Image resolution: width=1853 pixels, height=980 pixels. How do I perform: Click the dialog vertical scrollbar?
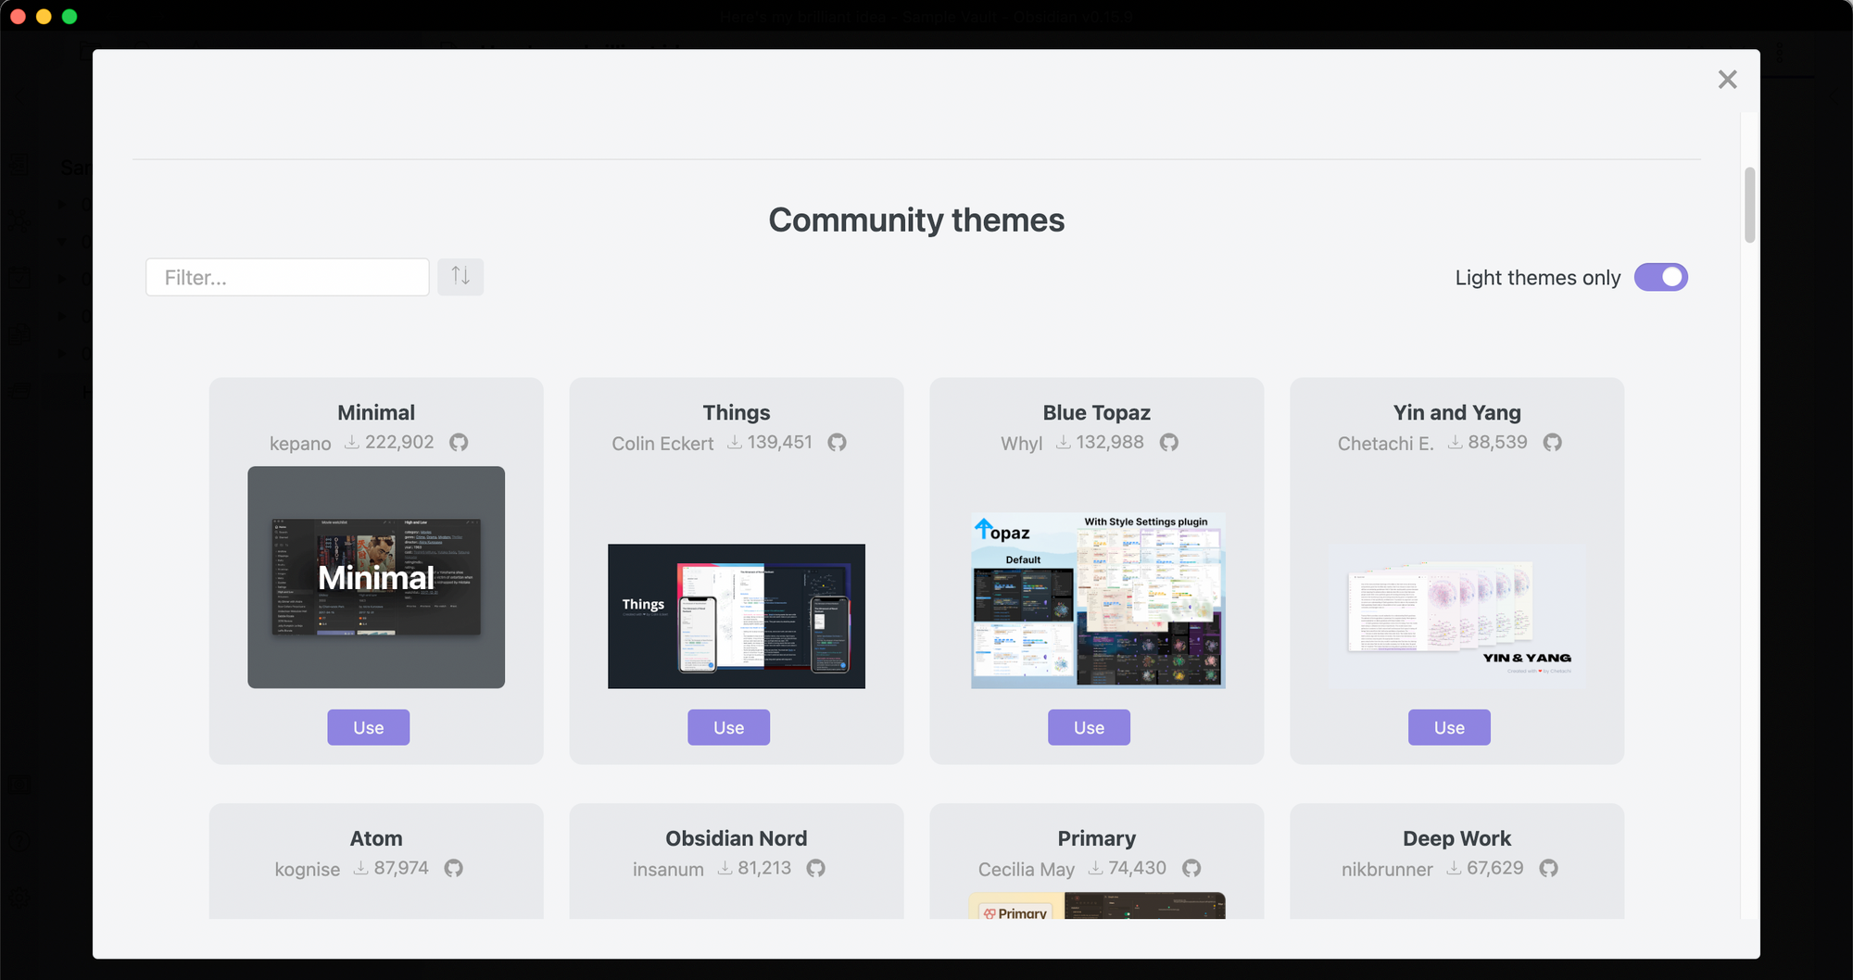(x=1749, y=205)
